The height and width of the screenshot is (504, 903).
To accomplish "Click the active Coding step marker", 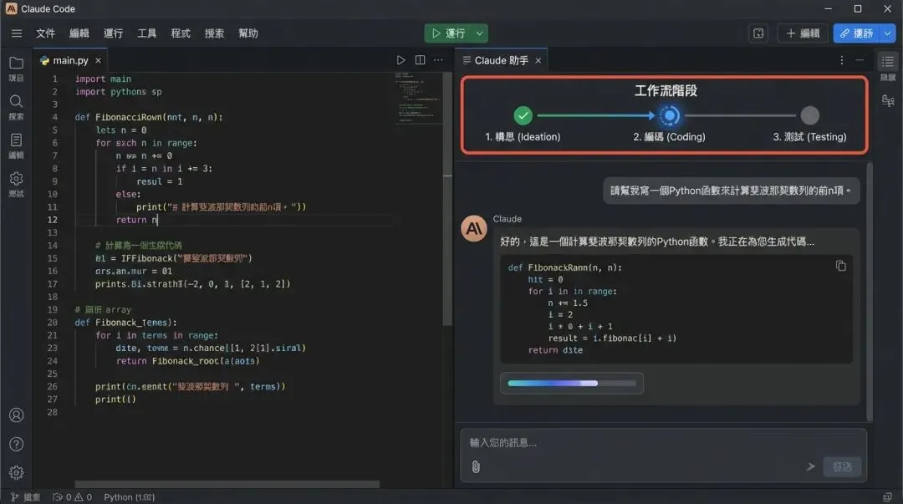I will pyautogui.click(x=669, y=116).
